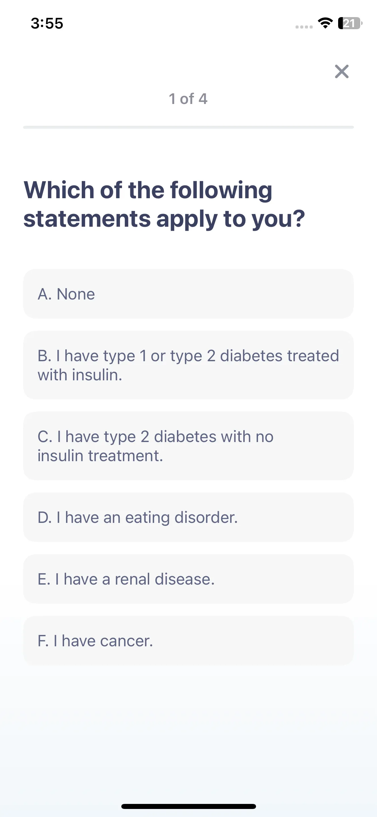Tap the 3:55 clock in status bar
The height and width of the screenshot is (817, 377).
tap(47, 23)
